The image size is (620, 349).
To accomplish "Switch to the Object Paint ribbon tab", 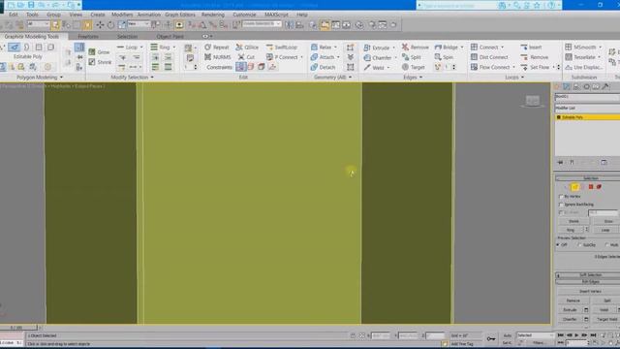I will click(x=170, y=37).
